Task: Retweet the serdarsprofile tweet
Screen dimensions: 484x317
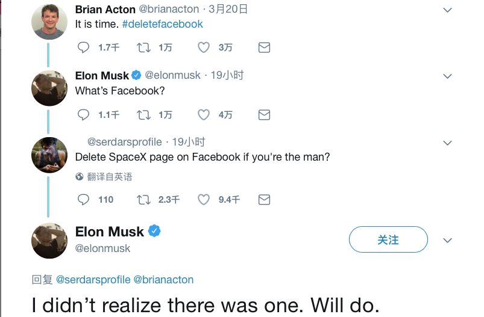Action: coord(143,199)
